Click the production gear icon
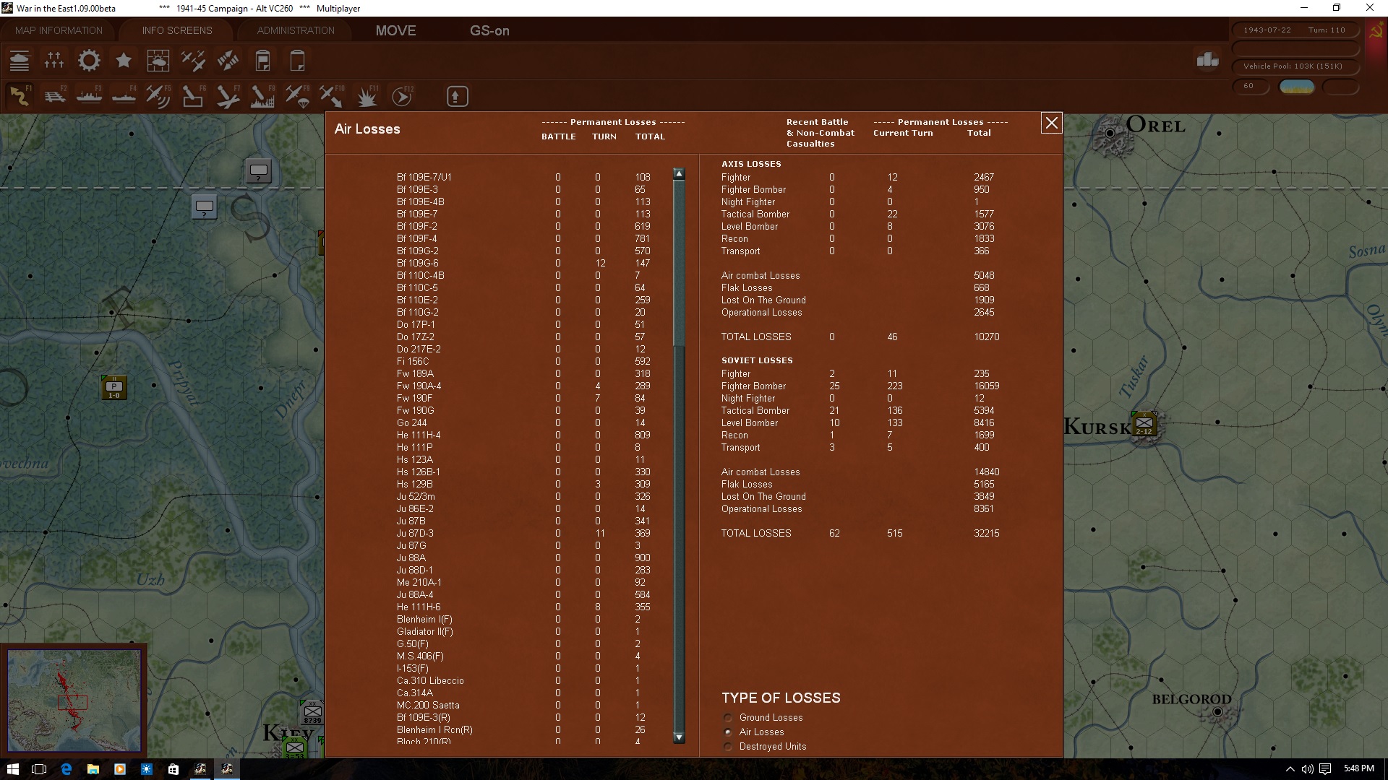This screenshot has width=1388, height=780. (89, 61)
